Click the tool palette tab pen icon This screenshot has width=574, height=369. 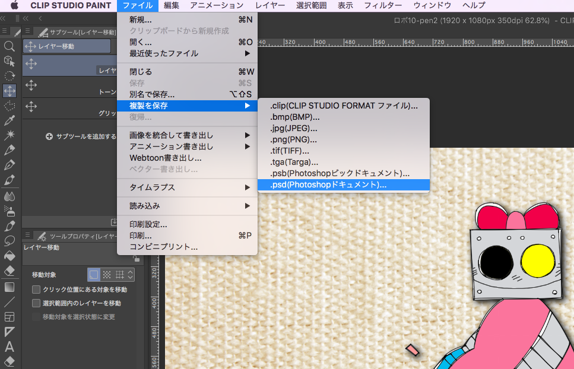(x=17, y=32)
